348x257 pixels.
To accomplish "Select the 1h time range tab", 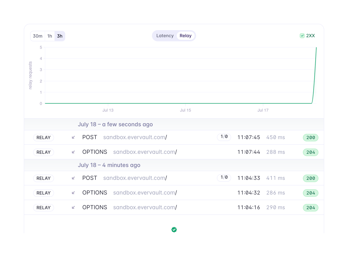I will (x=49, y=36).
